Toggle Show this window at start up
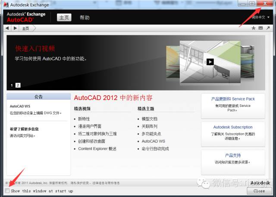The height and width of the screenshot is (197, 276). 7,191
